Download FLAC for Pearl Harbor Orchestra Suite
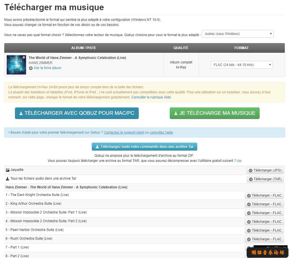 264,230
